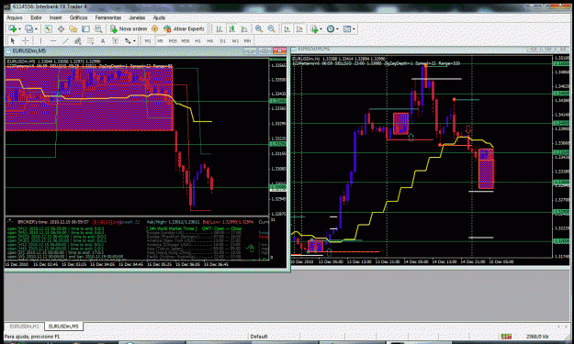Open the Inserir menu
The height and width of the screenshot is (344, 574).
point(56,17)
